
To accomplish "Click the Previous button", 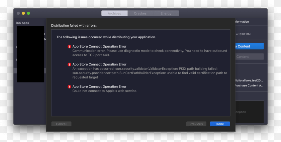I will pyautogui.click(x=196, y=124).
